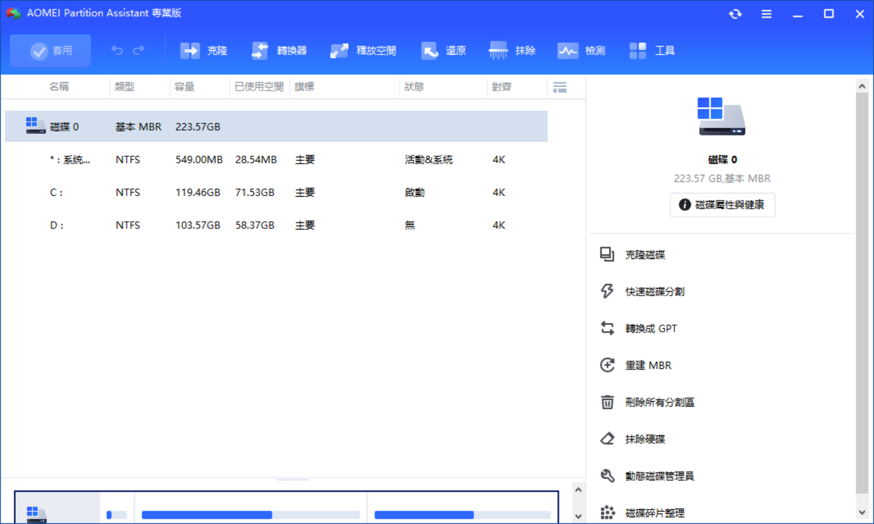
Task: Click 抹除硬碟 wipe disk option
Action: point(645,439)
